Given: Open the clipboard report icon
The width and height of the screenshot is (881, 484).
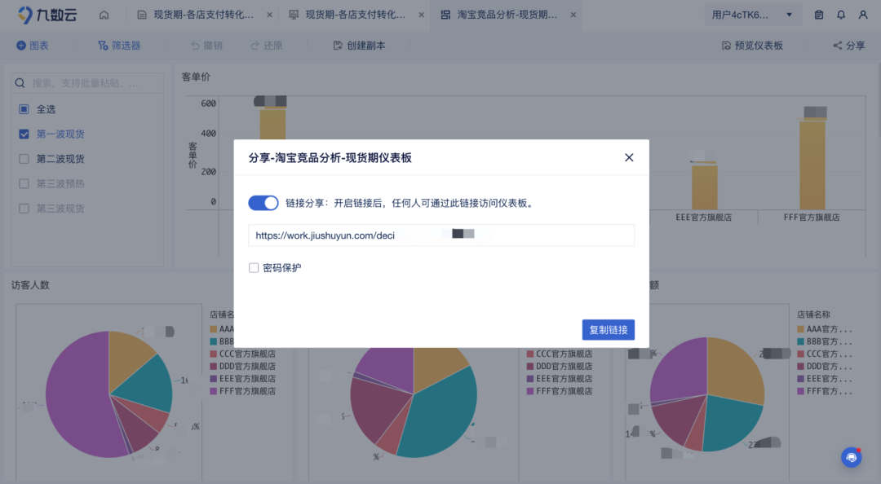Looking at the screenshot, I should pyautogui.click(x=818, y=14).
